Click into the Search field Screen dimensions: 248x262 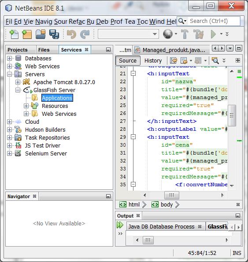click(x=215, y=21)
